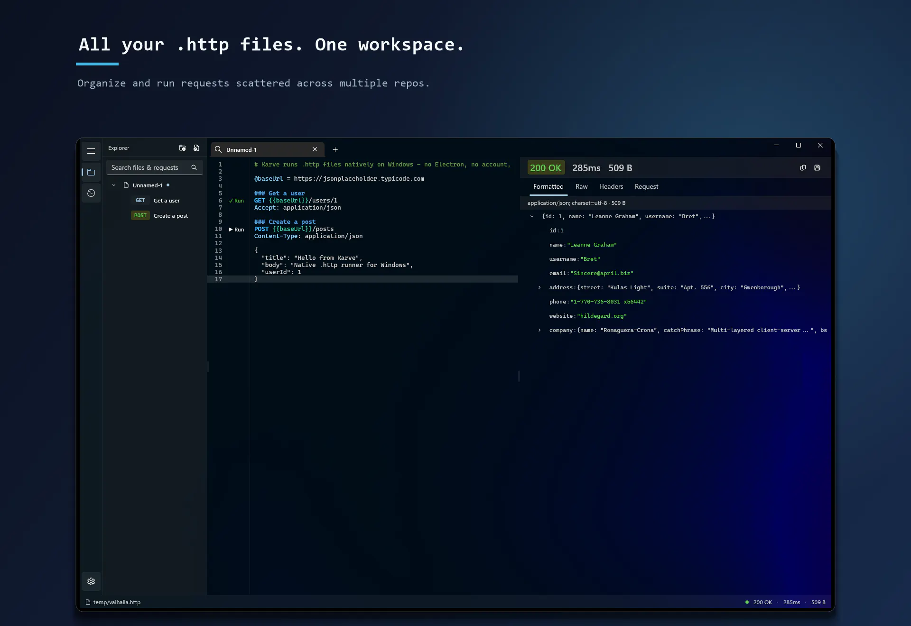
Task: Select the Unnamed-1 editor tab
Action: click(268, 149)
